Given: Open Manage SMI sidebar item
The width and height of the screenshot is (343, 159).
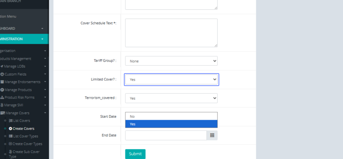Looking at the screenshot, I should 14,105.
